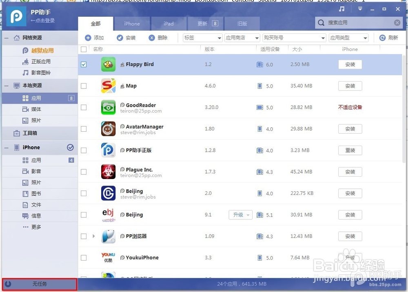Click the delete (删除) toolbar icon
Image resolution: width=408 pixels, height=292 pixels.
(152, 38)
